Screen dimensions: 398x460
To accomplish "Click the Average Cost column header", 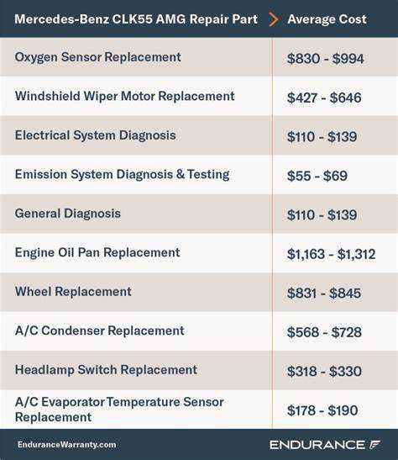I will tap(327, 19).
